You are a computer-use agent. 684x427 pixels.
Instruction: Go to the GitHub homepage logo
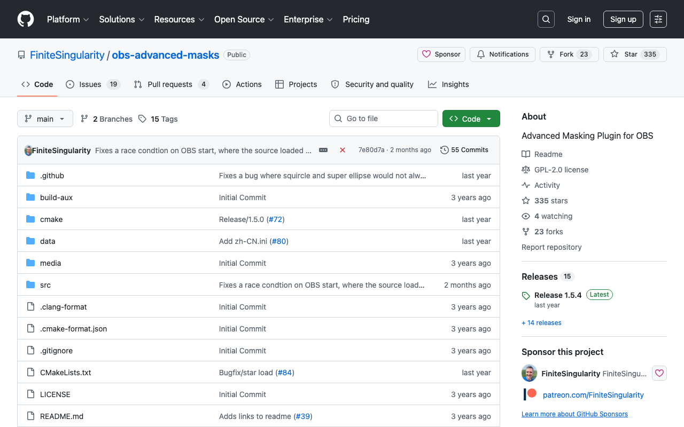pos(26,19)
